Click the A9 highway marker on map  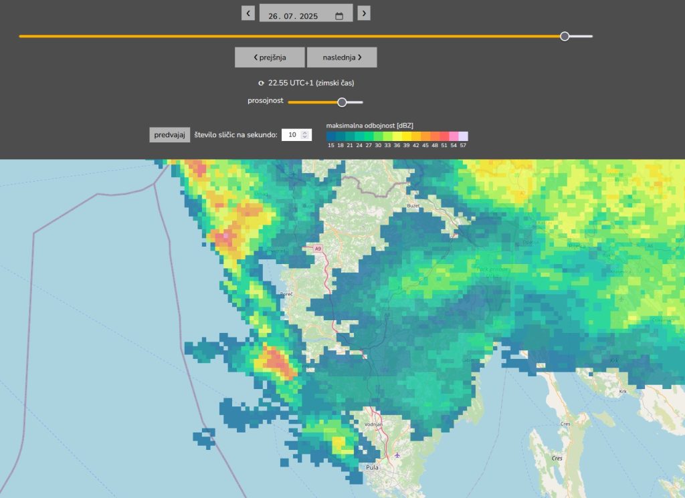click(317, 249)
